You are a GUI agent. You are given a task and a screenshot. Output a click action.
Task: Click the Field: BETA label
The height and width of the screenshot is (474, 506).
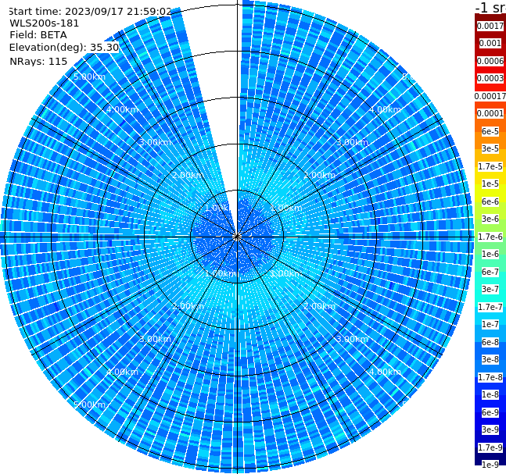point(38,35)
